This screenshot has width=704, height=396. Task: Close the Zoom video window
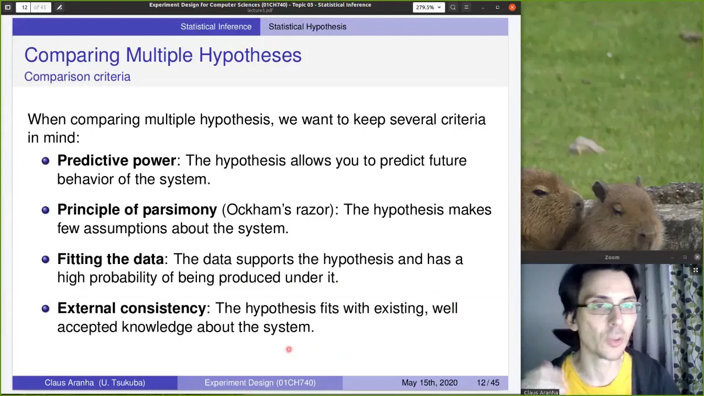point(697,257)
